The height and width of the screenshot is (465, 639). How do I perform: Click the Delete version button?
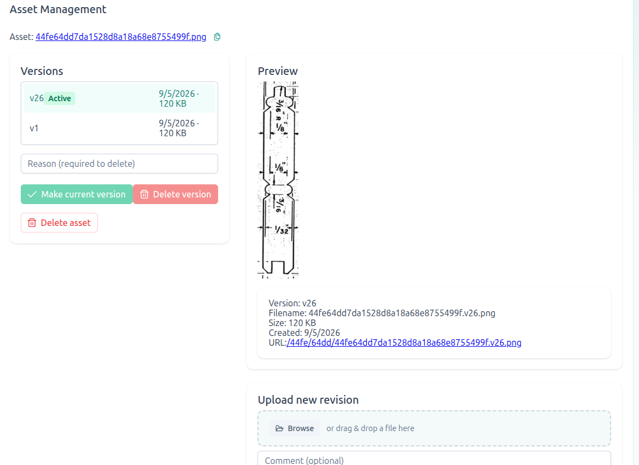point(175,194)
